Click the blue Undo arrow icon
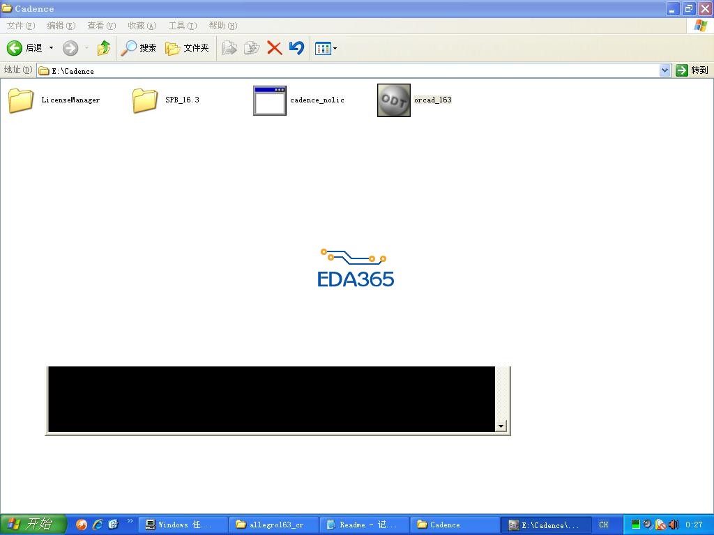Screen dimensions: 714x535 296,48
